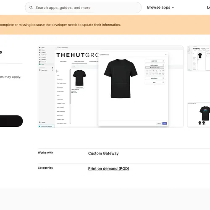Click the search magnifier icon
This screenshot has width=210, height=210.
tap(31, 8)
